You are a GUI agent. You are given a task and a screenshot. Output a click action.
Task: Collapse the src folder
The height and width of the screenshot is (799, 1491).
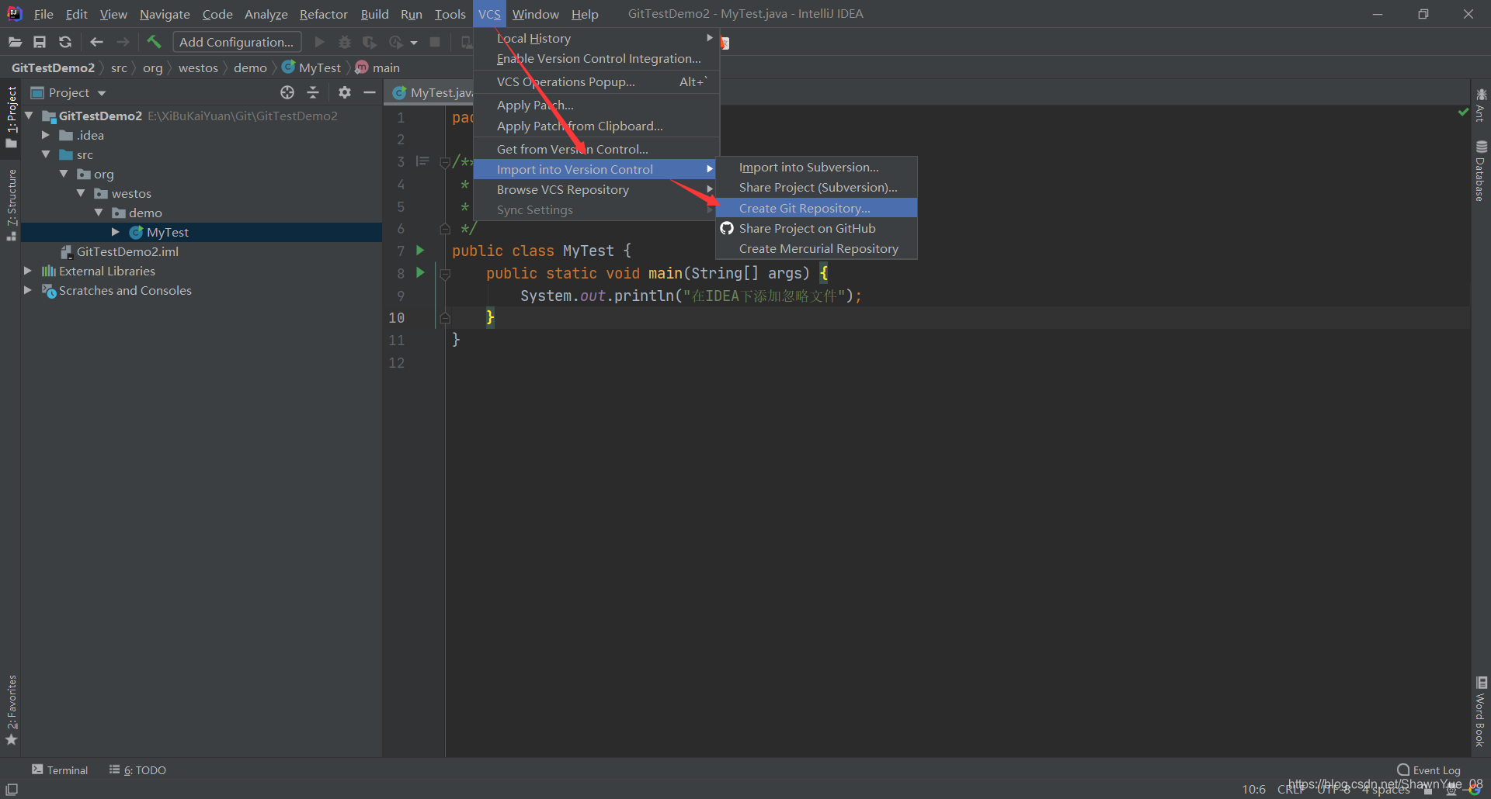pyautogui.click(x=46, y=154)
